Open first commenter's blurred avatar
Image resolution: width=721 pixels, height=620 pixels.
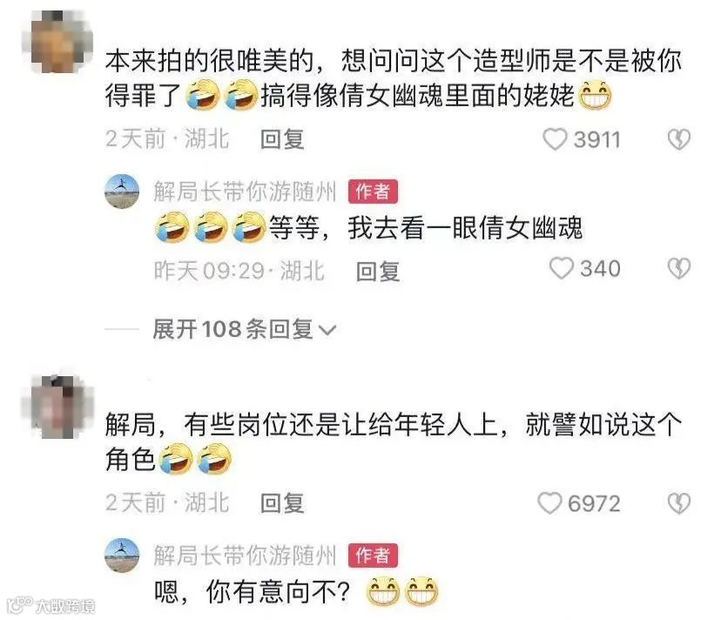tap(57, 42)
